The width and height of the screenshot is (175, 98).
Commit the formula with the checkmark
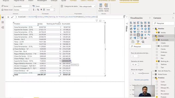point(12,17)
